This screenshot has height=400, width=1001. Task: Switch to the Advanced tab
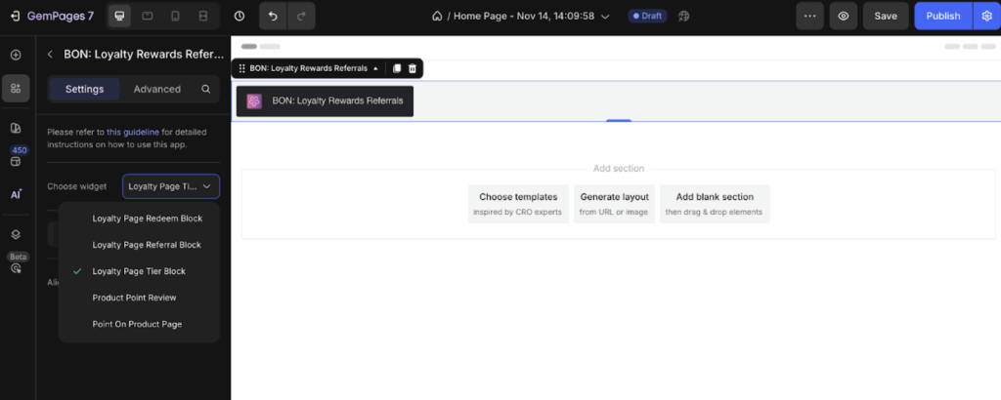click(x=156, y=89)
